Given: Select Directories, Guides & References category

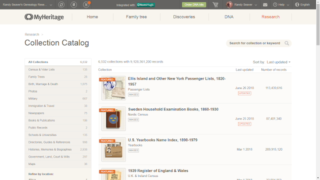Looking at the screenshot, I should click(58, 142).
